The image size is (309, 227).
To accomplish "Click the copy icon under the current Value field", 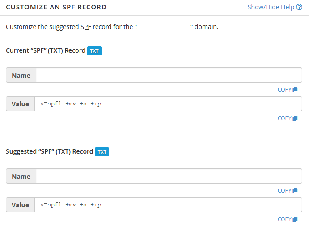I will coord(295,118).
